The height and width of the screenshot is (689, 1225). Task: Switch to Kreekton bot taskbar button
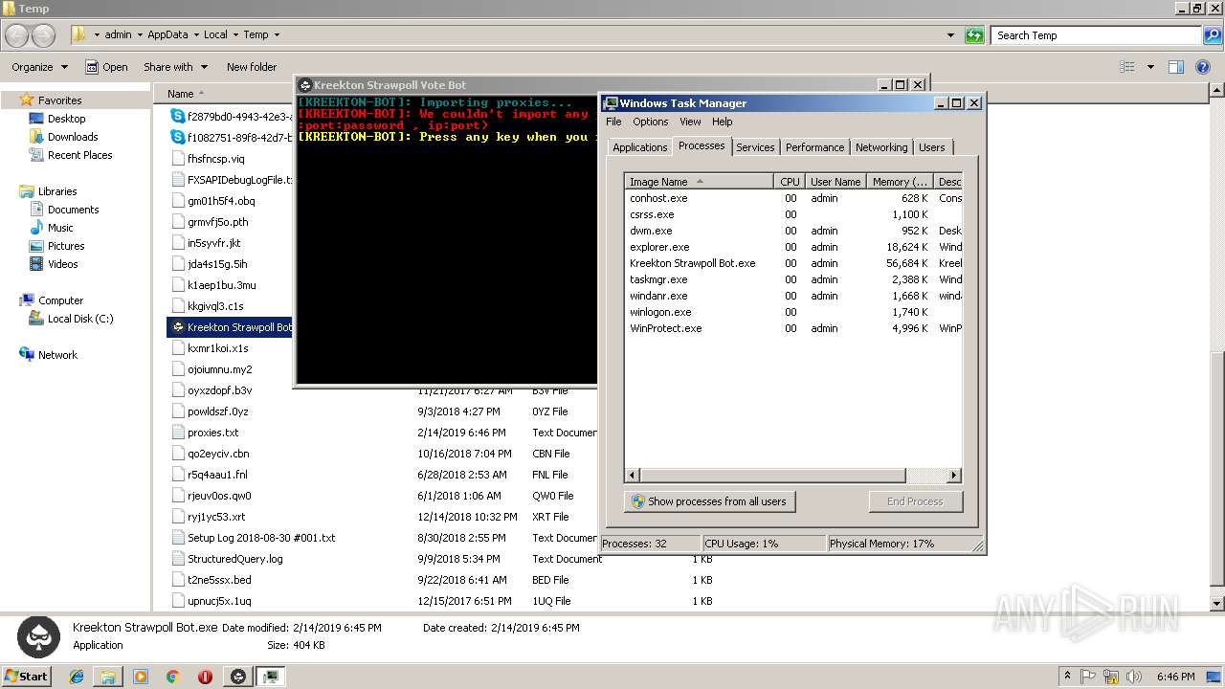coord(238,677)
